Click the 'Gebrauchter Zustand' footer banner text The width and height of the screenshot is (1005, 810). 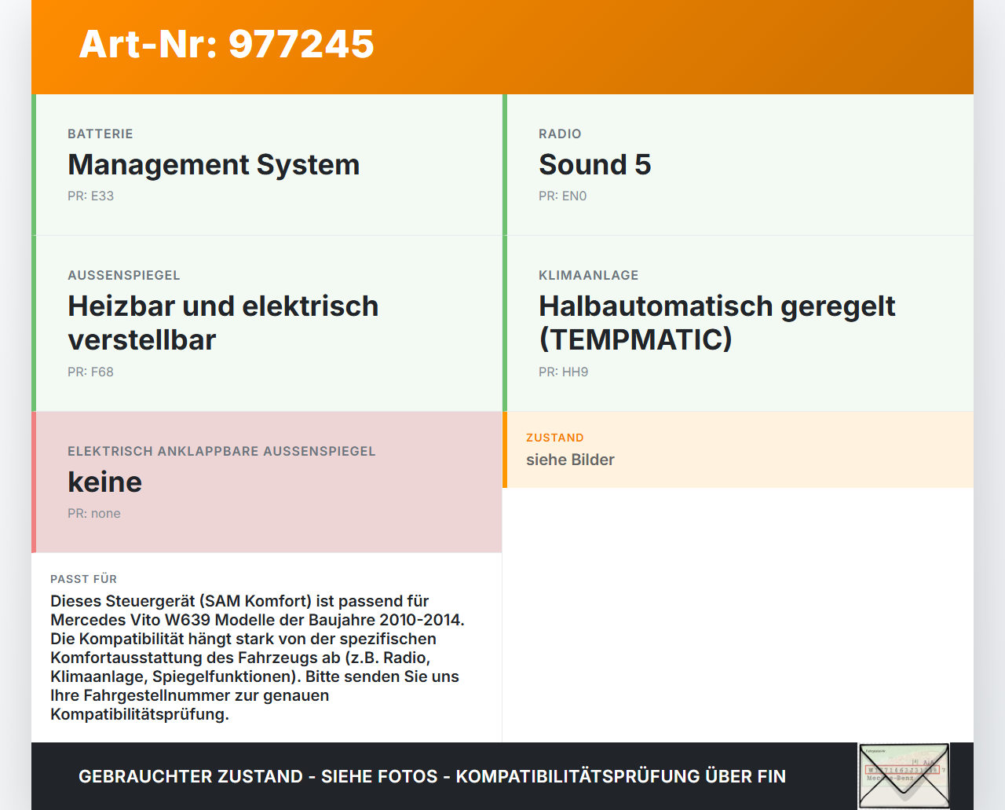432,776
